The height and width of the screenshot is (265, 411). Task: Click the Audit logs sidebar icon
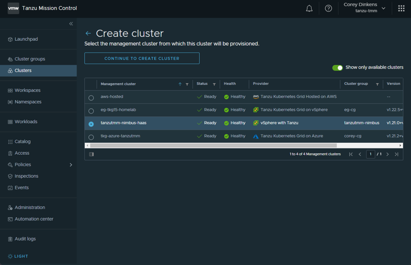(10, 239)
